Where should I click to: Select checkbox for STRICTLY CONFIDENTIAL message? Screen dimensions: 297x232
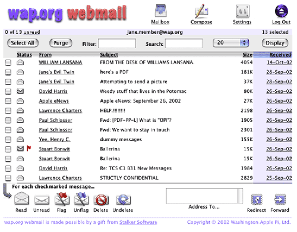(x=8, y=178)
